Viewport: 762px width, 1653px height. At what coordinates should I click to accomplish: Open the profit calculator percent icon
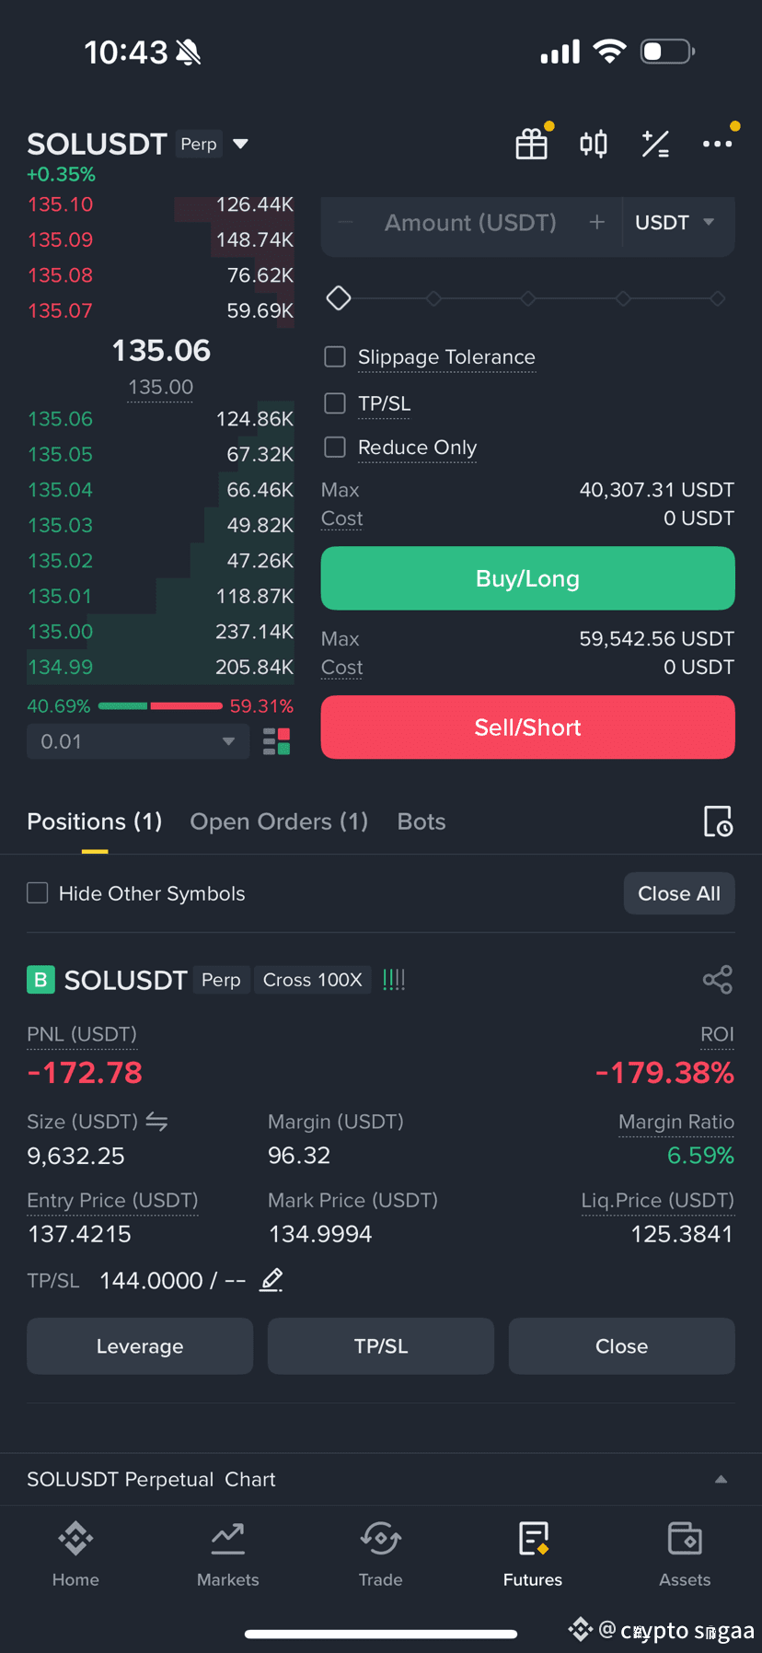(655, 144)
